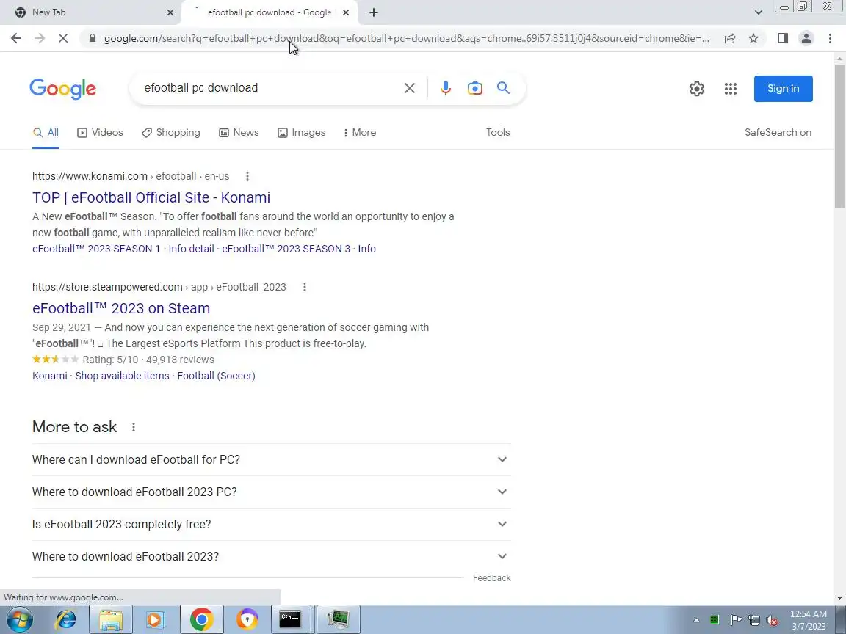Image resolution: width=846 pixels, height=634 pixels.
Task: Open Windows Explorer from taskbar
Action: point(111,620)
